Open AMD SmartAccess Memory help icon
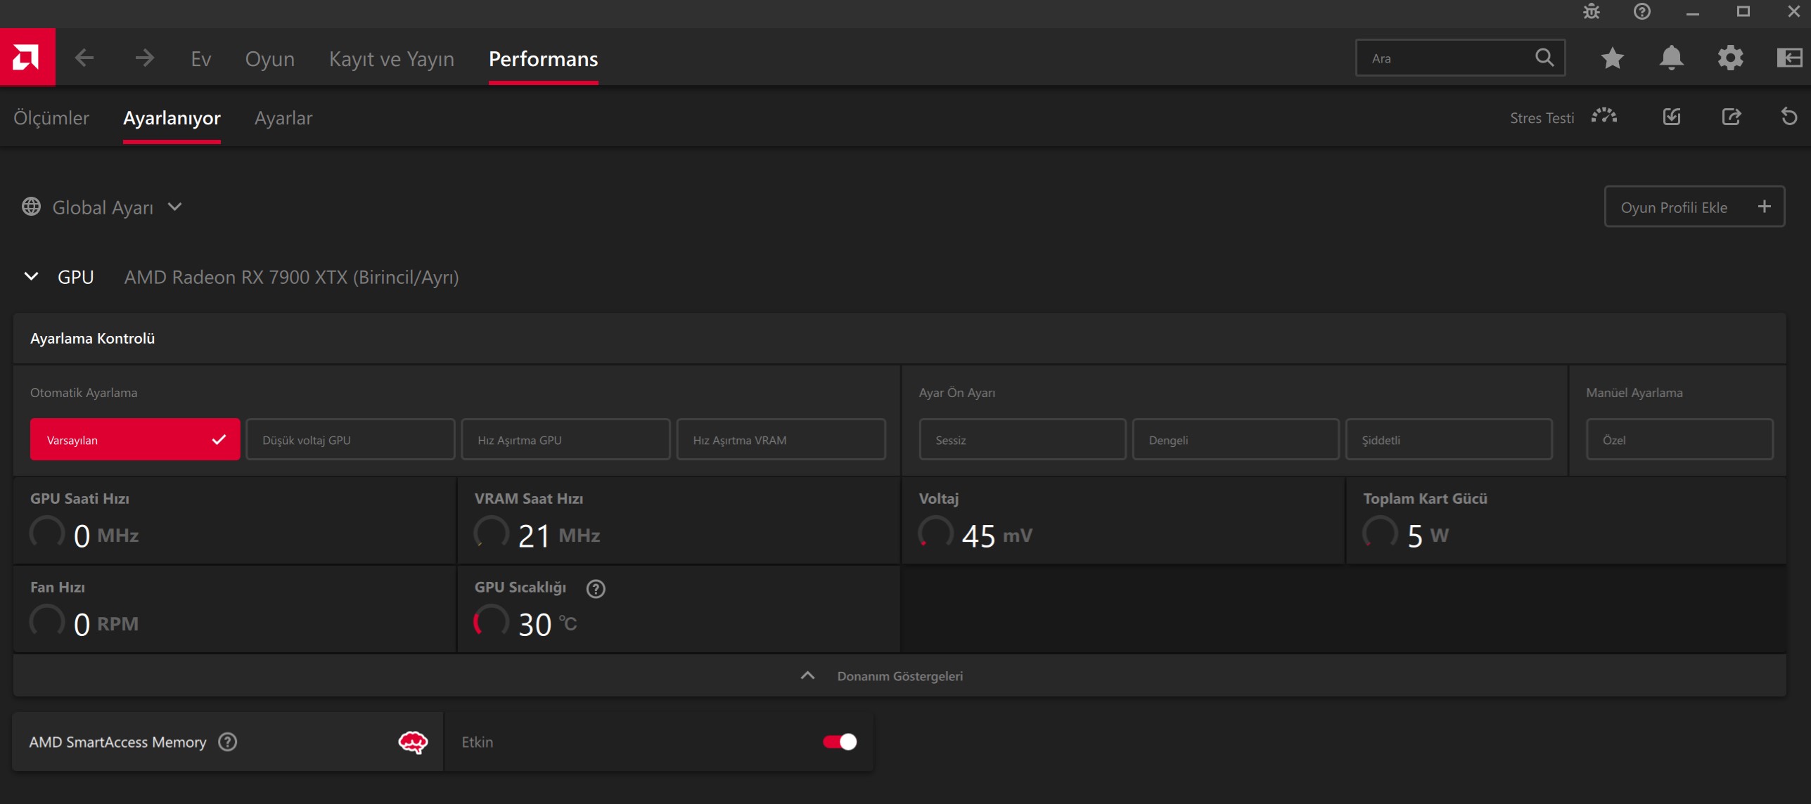Screen dimensions: 1811x804 click(228, 742)
